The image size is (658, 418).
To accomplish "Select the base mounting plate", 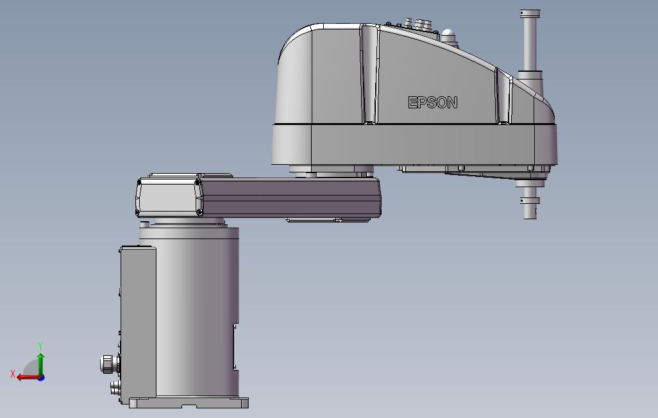I will pyautogui.click(x=189, y=403).
